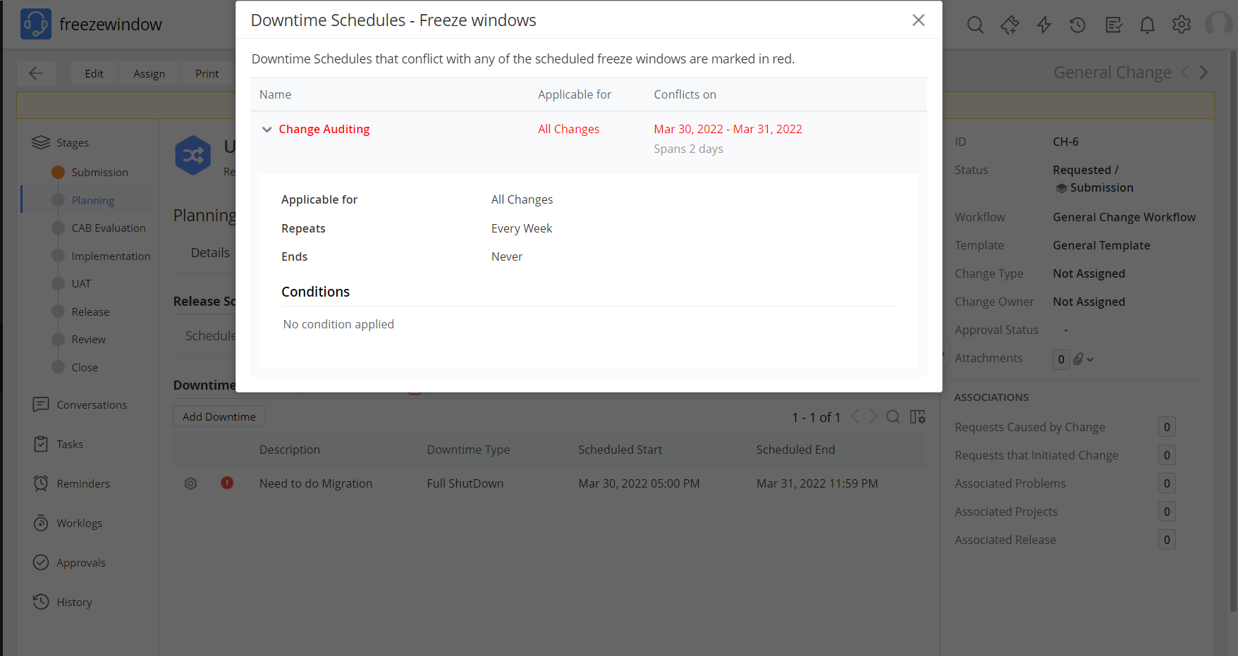Click the Add Downtime button

point(219,416)
